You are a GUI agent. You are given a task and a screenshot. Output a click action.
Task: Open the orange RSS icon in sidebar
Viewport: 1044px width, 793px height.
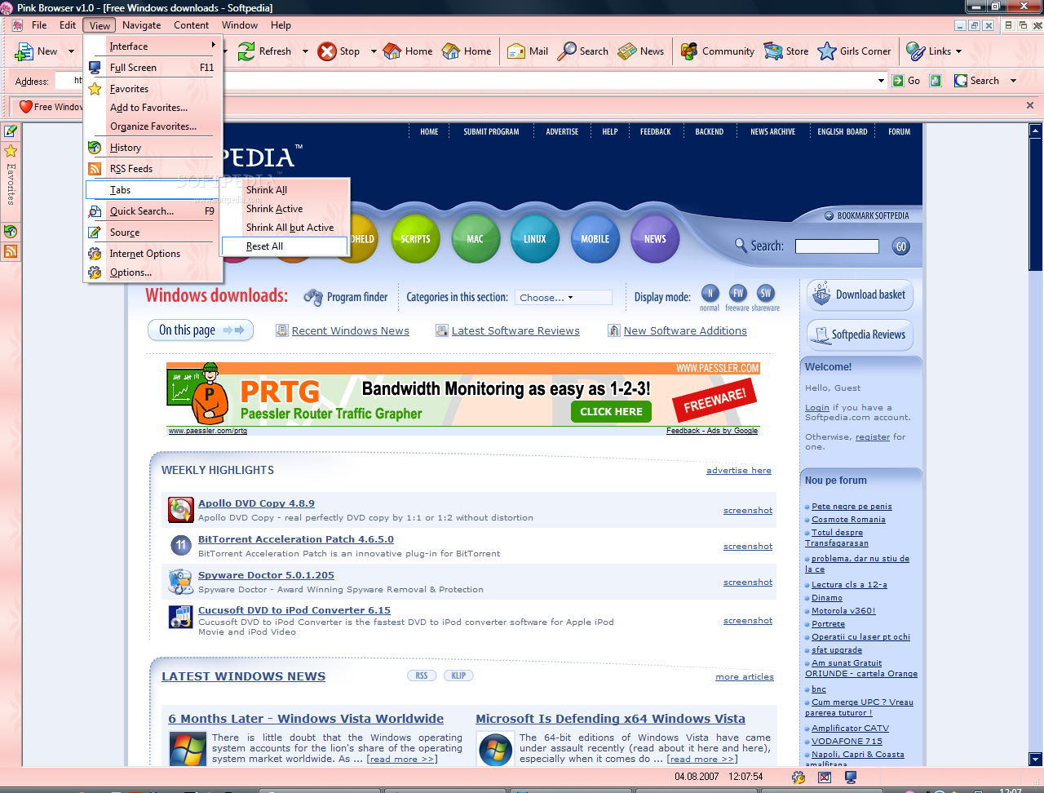coord(11,251)
